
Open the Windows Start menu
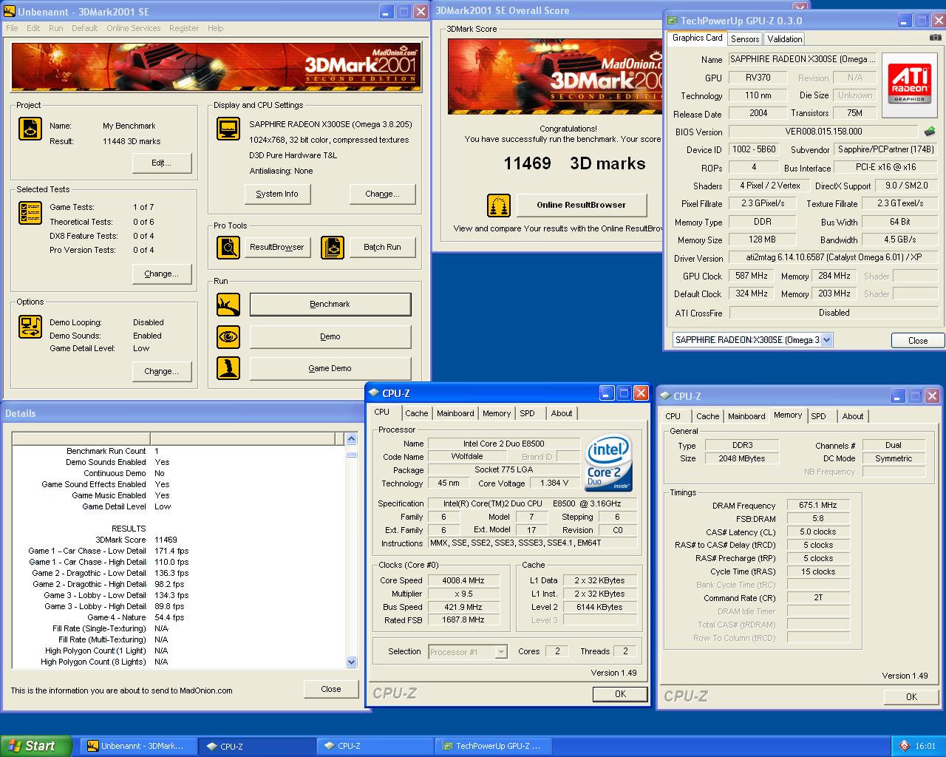click(x=35, y=746)
